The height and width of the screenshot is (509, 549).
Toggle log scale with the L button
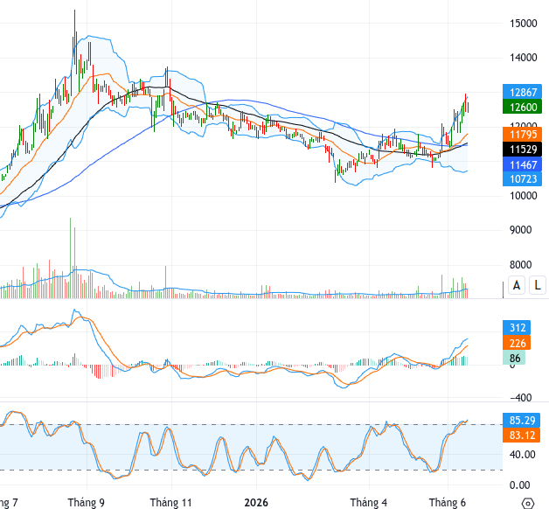coord(538,285)
